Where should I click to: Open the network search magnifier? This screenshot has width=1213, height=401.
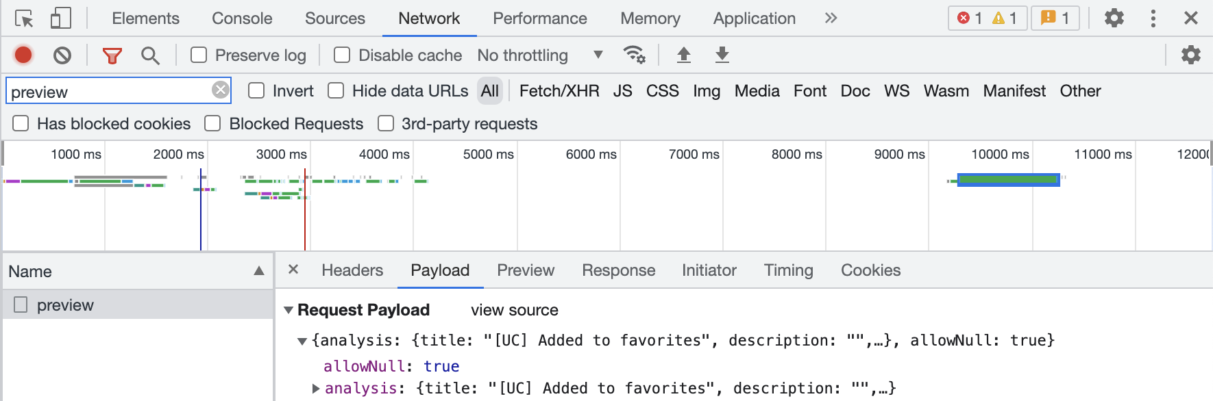pos(150,55)
